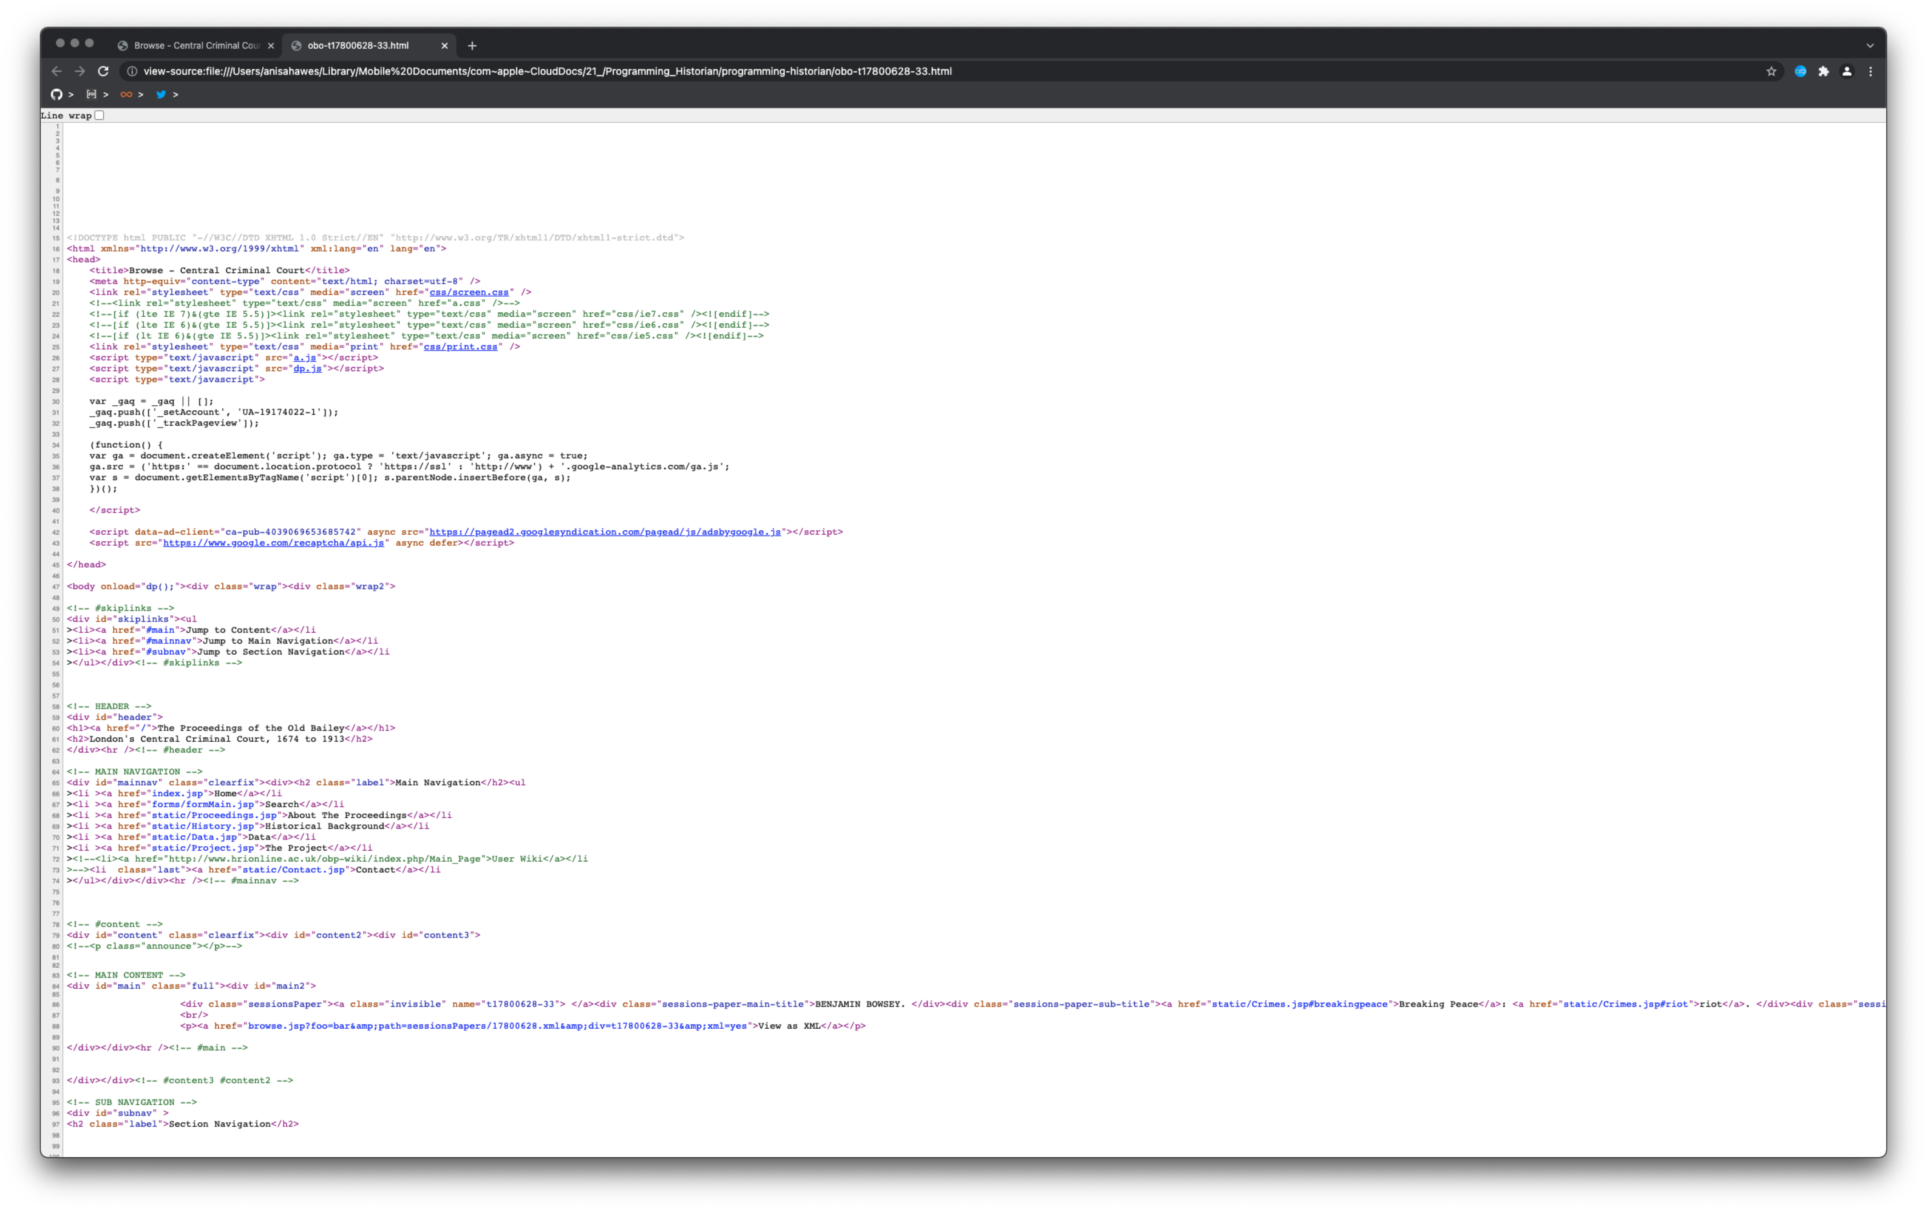Open the blue chain-link extension icon
The height and width of the screenshot is (1211, 1927).
coord(1800,71)
